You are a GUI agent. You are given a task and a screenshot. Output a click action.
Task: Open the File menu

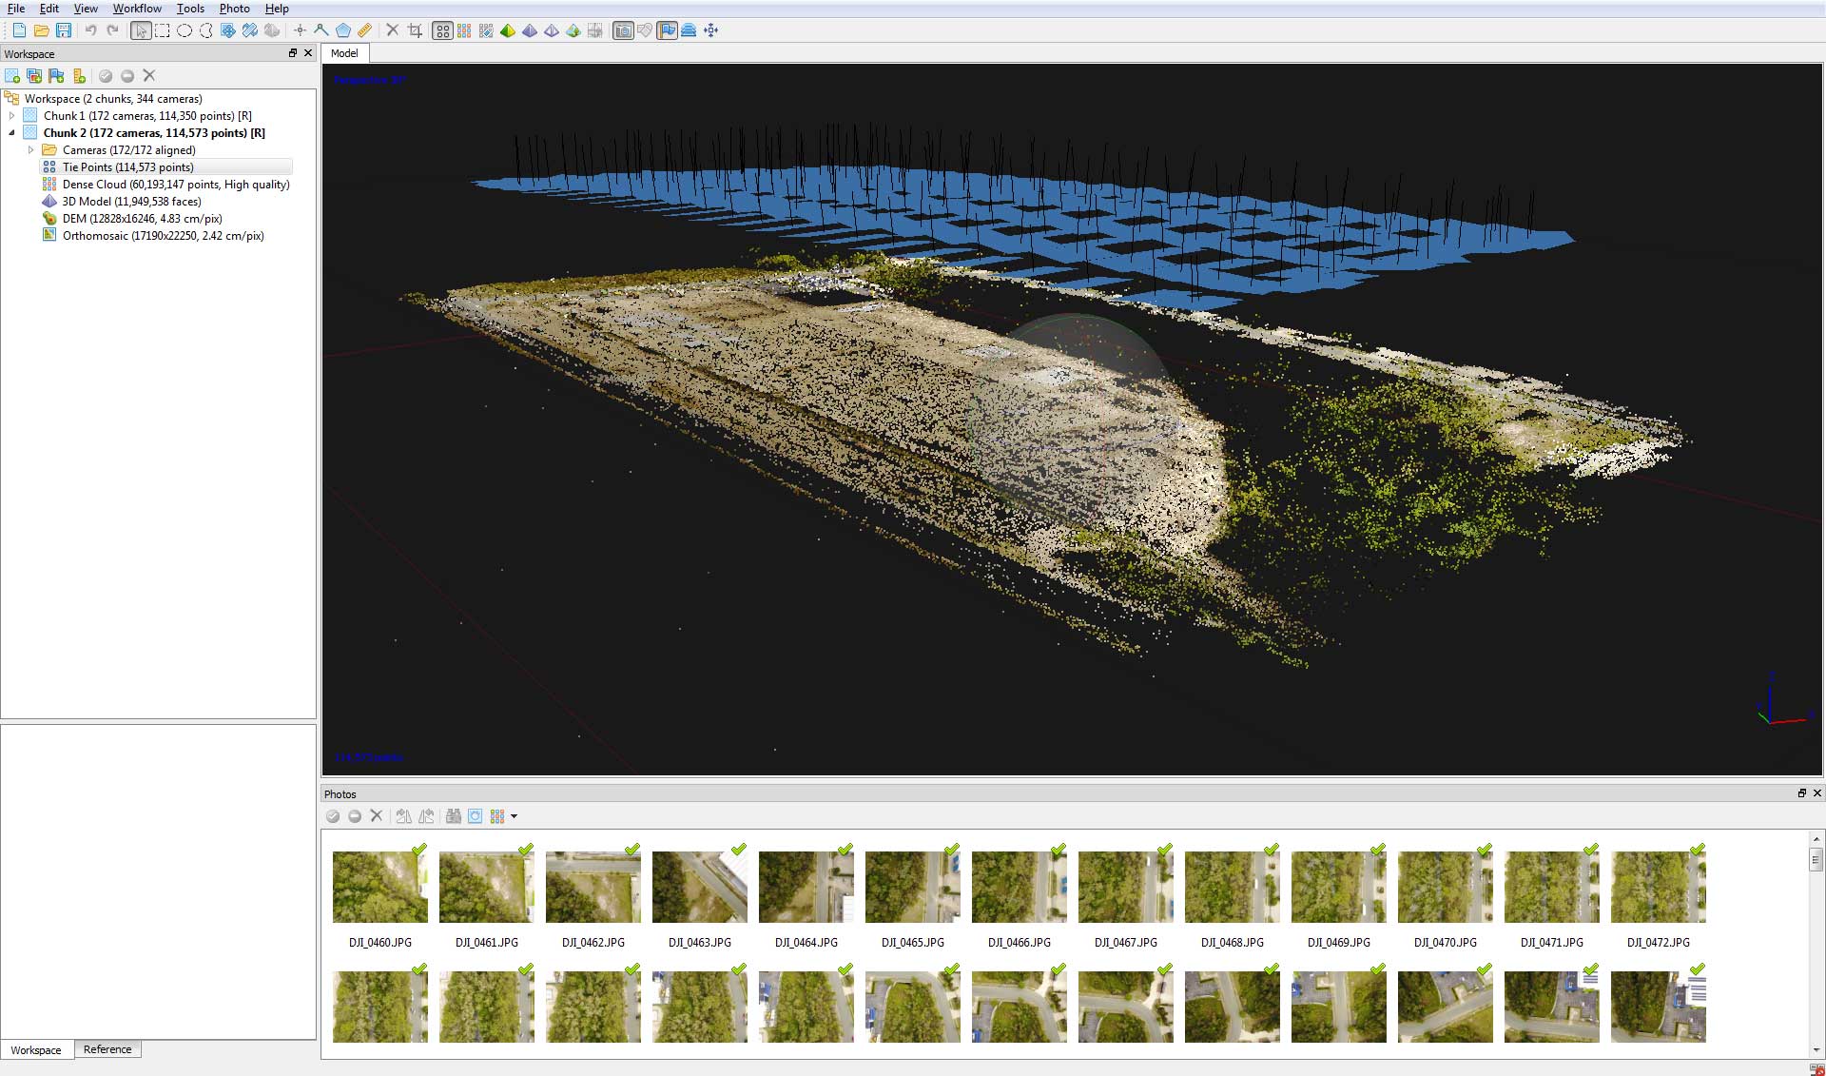[x=16, y=9]
